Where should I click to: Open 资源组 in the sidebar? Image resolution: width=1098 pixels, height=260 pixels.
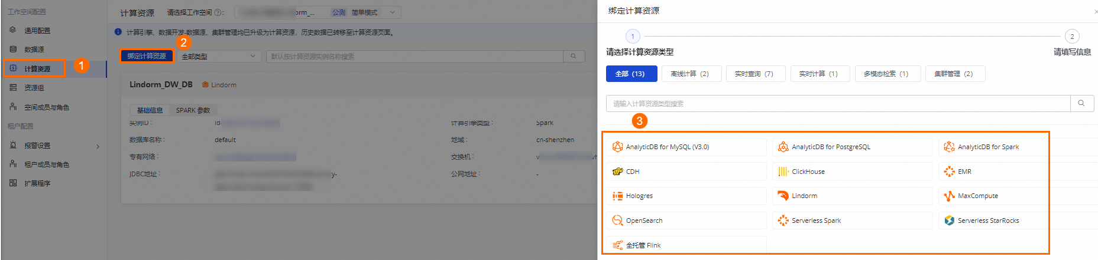(x=34, y=88)
